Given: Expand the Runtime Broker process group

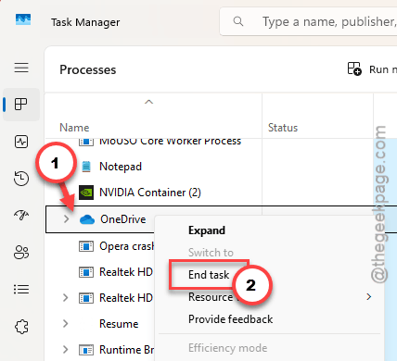Looking at the screenshot, I should 65,350.
